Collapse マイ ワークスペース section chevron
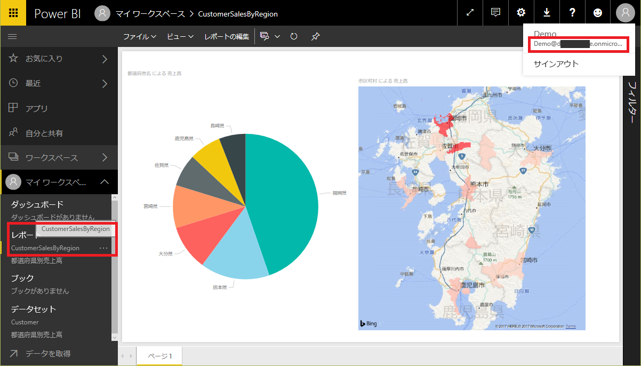 105,182
